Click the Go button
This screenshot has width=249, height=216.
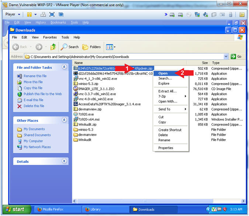click(236, 57)
